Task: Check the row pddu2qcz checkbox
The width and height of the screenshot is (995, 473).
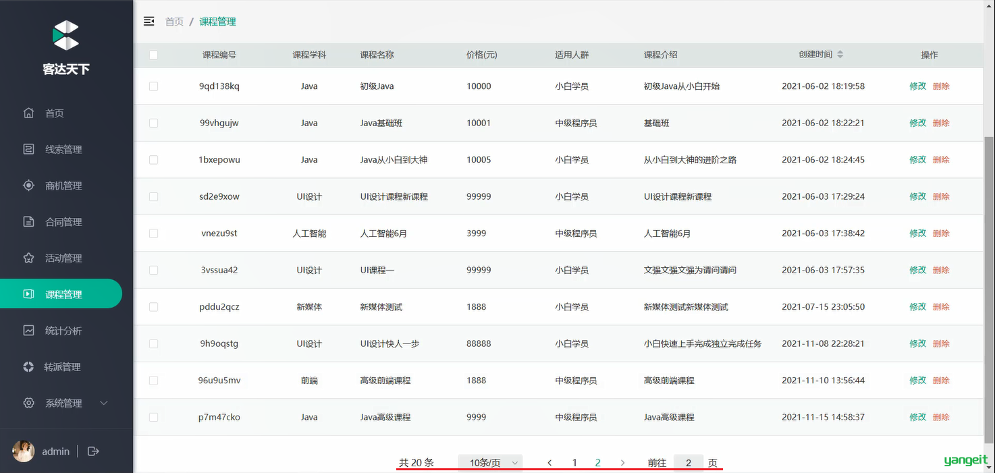Action: tap(154, 307)
